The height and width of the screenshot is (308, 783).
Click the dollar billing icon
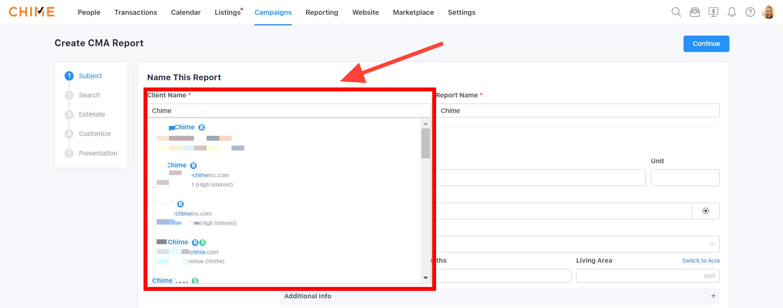coord(713,12)
